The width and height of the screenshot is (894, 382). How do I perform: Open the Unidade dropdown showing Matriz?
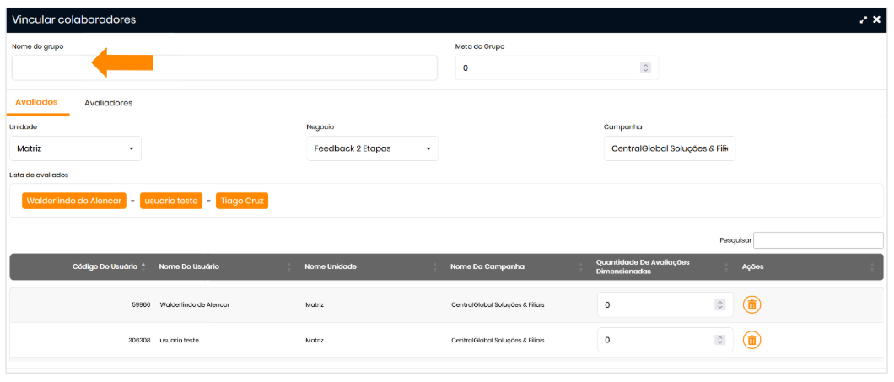pos(75,148)
